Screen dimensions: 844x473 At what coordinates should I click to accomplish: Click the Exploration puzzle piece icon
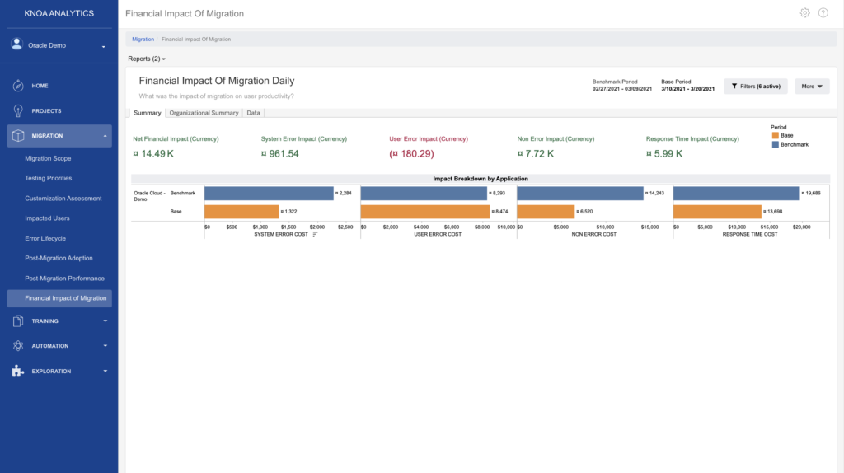18,371
